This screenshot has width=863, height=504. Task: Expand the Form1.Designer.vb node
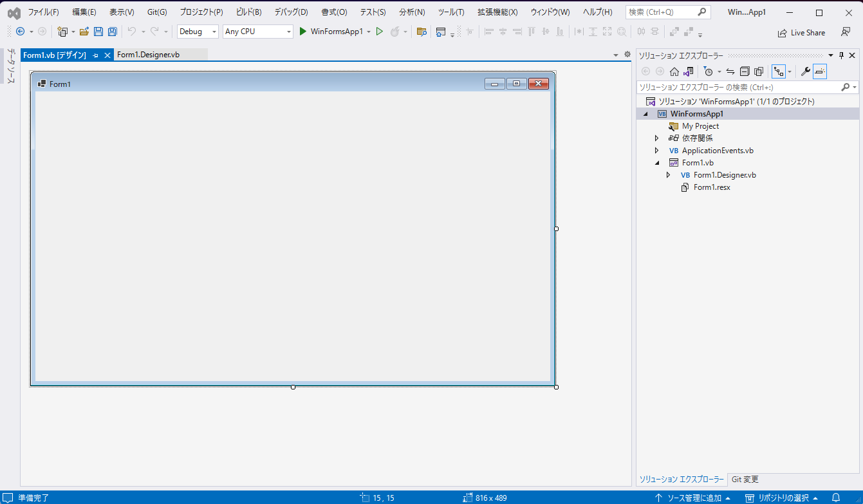click(x=669, y=175)
